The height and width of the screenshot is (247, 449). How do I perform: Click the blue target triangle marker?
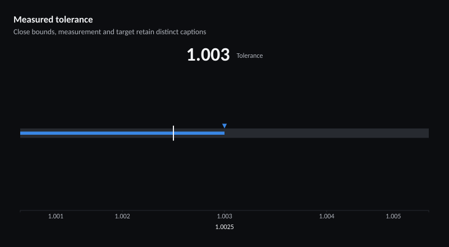pyautogui.click(x=224, y=126)
